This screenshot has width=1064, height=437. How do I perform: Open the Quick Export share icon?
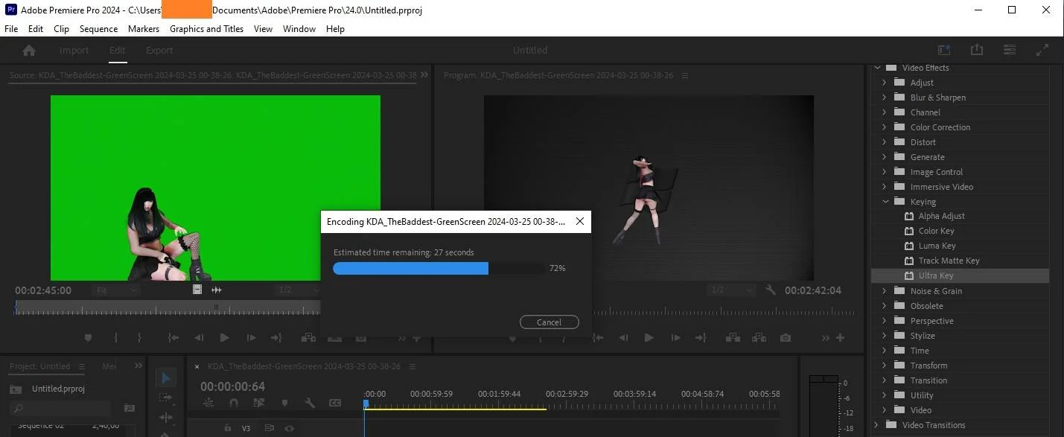pos(977,50)
